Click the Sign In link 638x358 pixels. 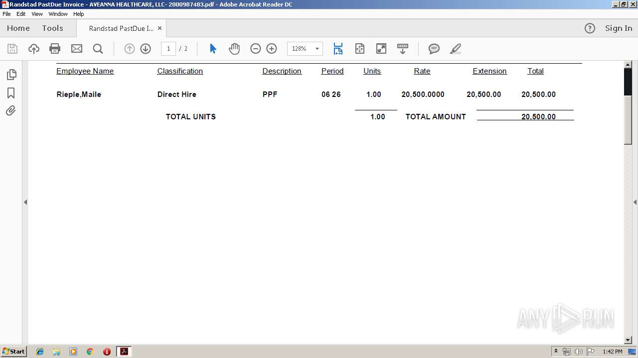point(619,28)
